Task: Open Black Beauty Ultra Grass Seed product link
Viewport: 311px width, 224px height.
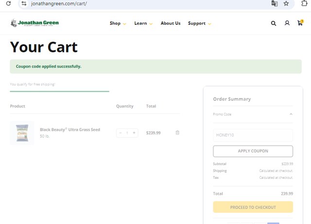Action: pos(70,130)
